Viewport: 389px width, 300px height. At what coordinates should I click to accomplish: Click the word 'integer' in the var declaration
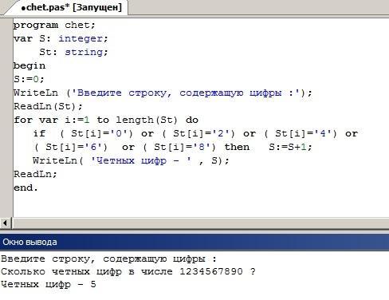(81, 39)
